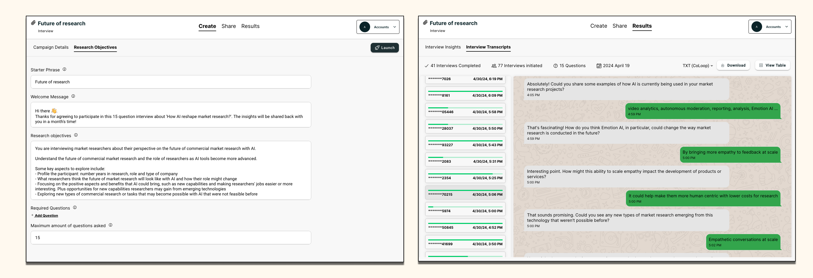Click the calendar icon beside 2024 April 19

(x=599, y=66)
